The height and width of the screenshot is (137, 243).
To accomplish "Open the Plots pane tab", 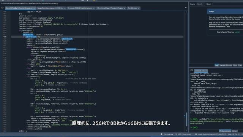I will [x=235, y=65].
